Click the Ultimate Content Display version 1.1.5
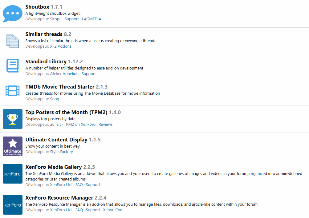 click(x=95, y=140)
